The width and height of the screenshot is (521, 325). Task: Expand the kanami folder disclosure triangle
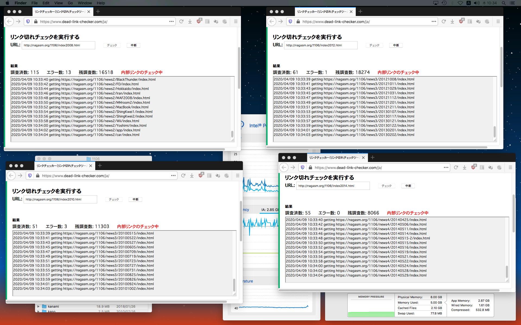(38, 306)
